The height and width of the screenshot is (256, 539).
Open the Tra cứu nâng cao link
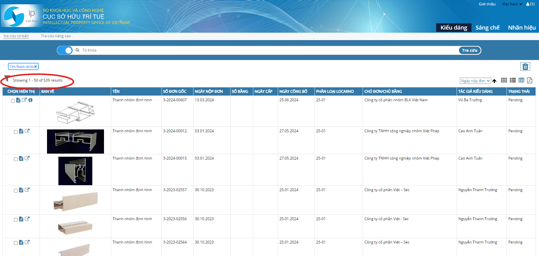[x=56, y=36]
